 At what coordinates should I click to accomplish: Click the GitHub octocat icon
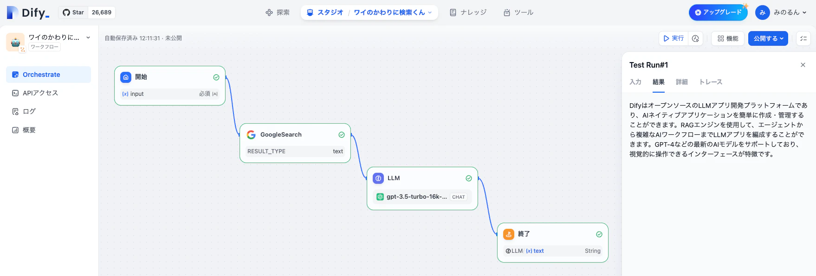pyautogui.click(x=66, y=13)
